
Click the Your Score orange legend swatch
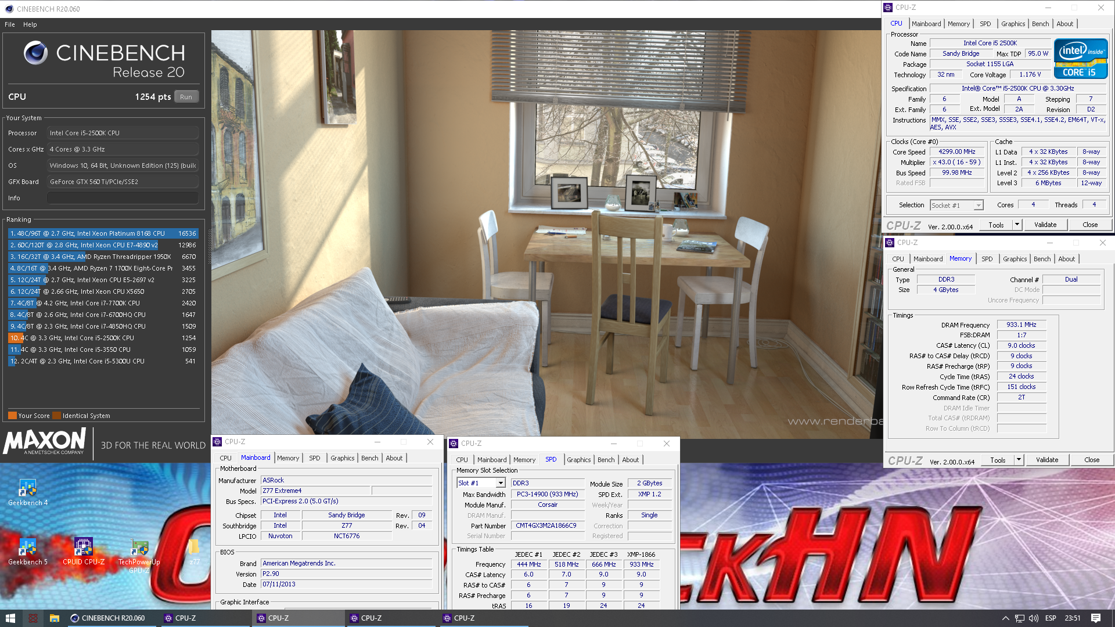click(x=12, y=416)
